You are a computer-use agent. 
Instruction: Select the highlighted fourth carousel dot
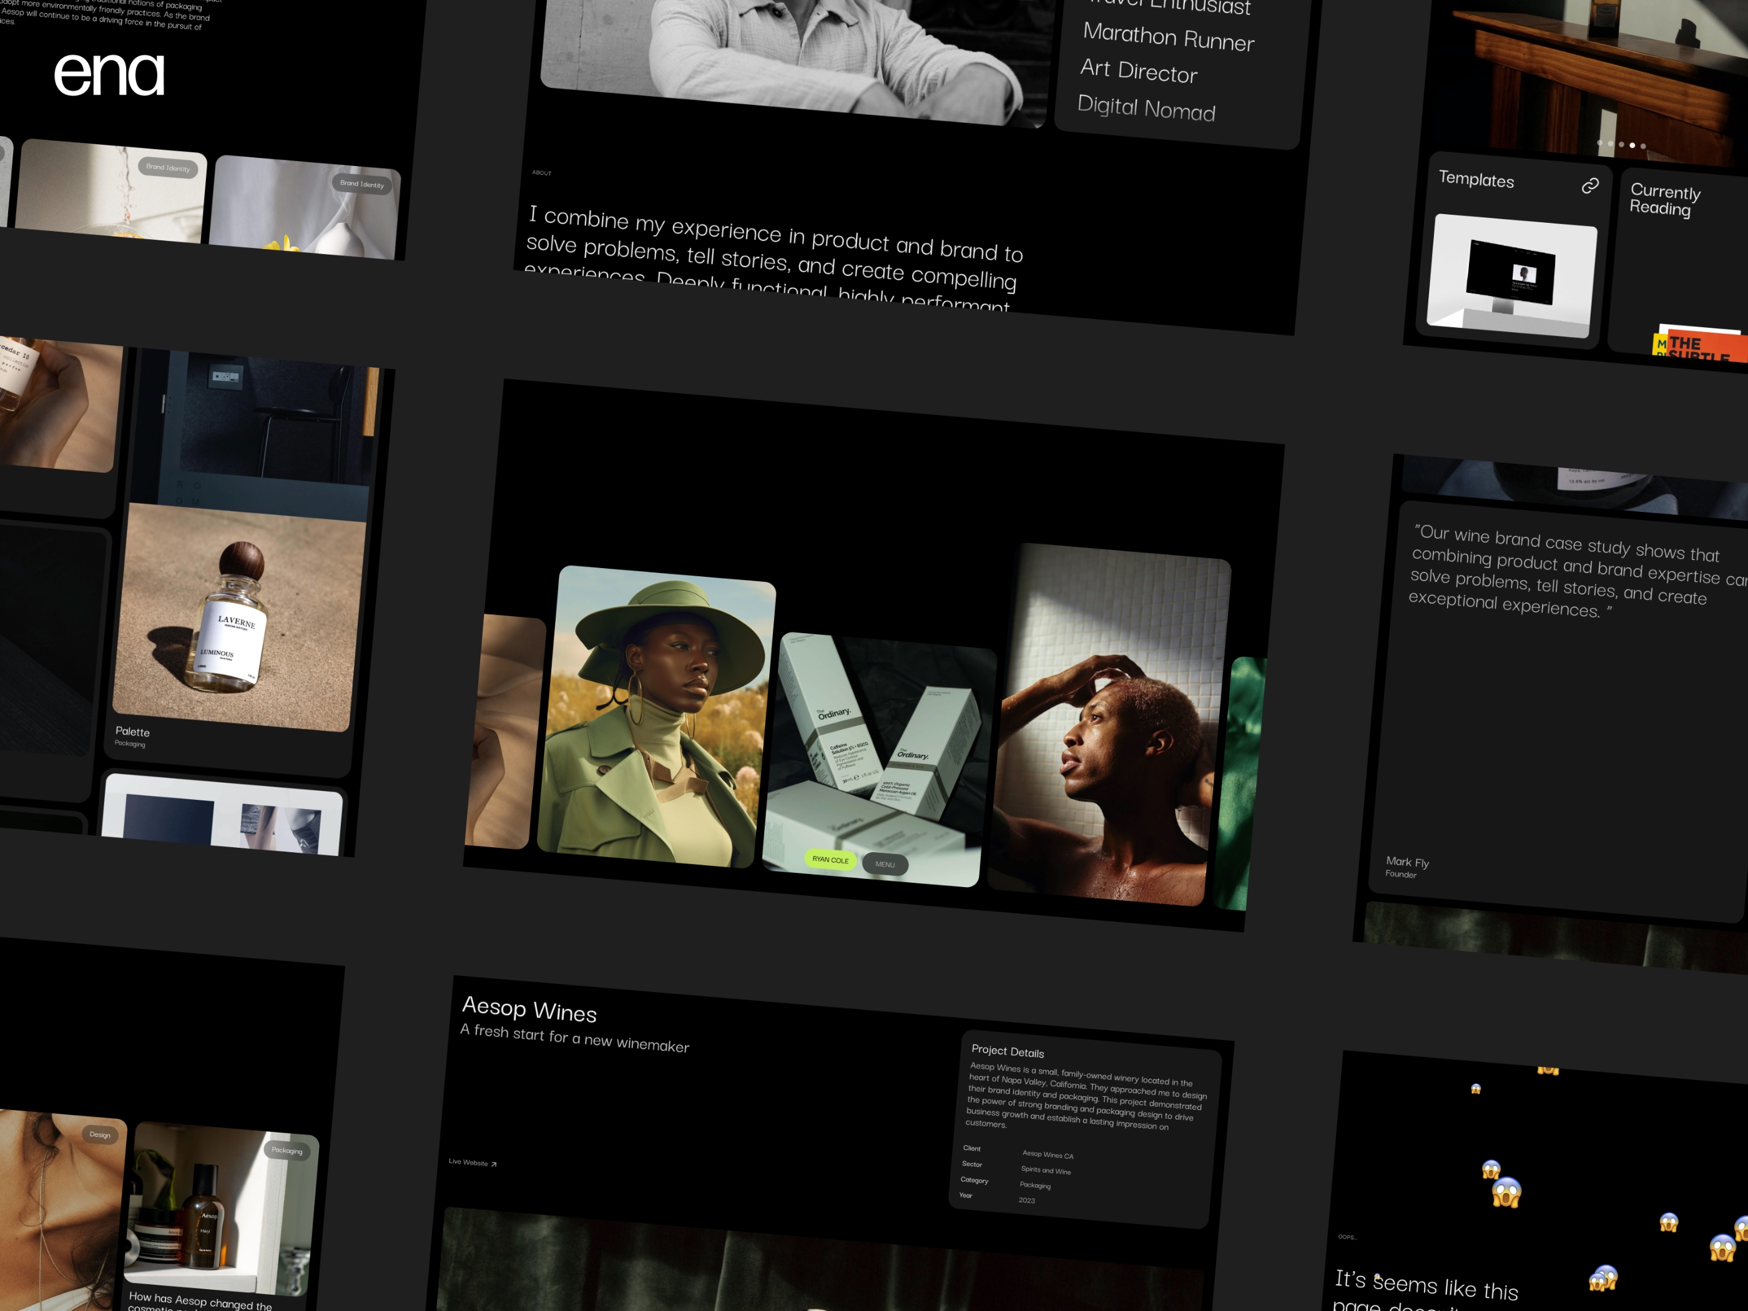(x=1632, y=145)
